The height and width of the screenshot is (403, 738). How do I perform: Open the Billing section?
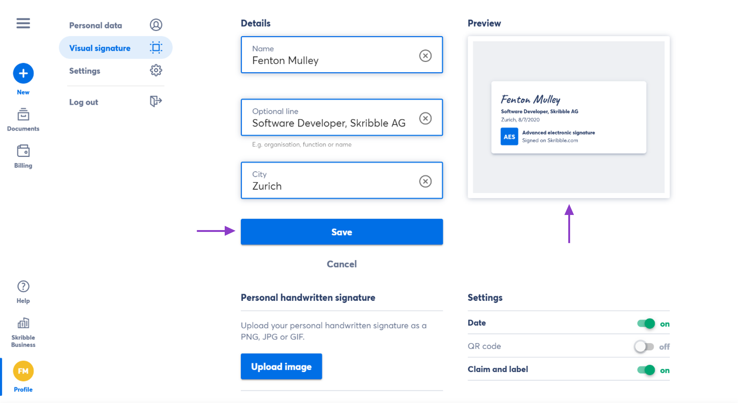click(23, 156)
